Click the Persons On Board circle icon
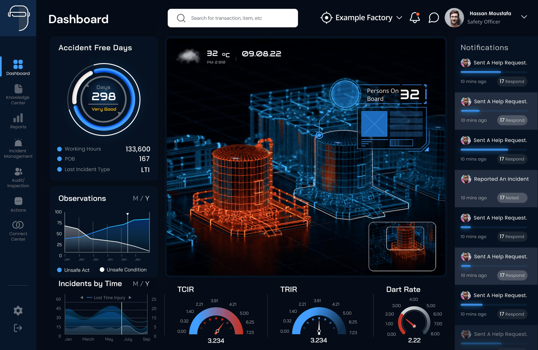The height and width of the screenshot is (350, 538). click(x=345, y=94)
